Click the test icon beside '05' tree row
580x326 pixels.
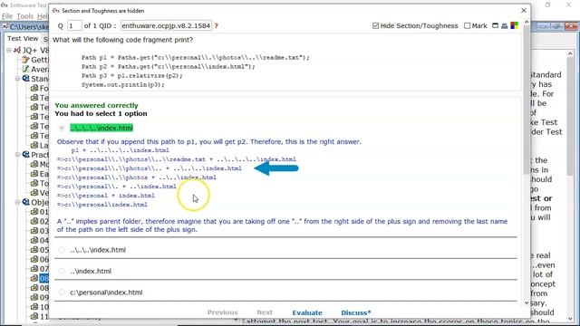(x=34, y=250)
